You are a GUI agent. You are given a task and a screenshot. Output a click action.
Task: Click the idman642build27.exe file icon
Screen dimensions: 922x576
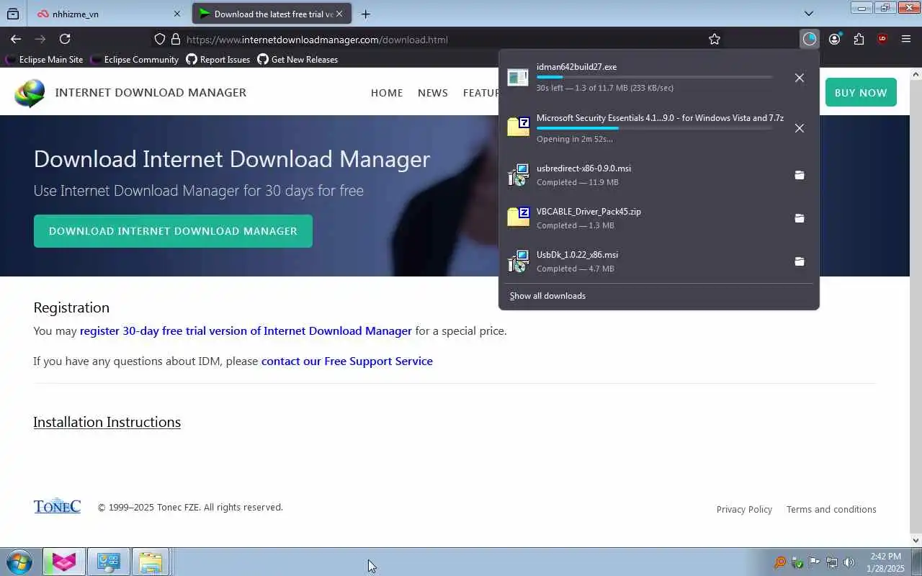pyautogui.click(x=518, y=77)
